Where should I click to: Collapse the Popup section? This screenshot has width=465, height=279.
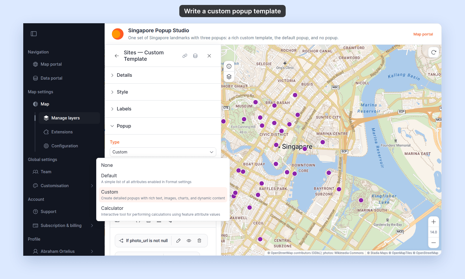[163, 126]
